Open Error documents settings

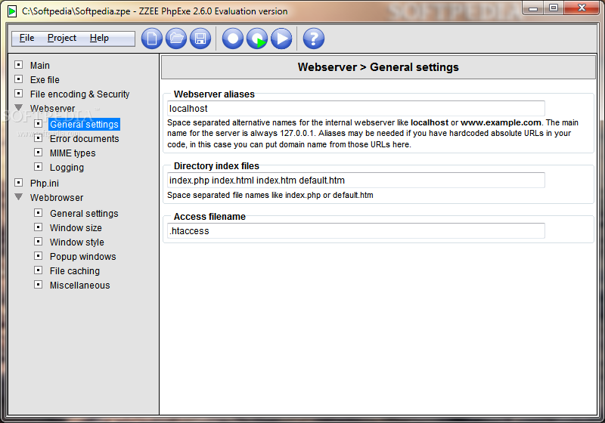coord(85,139)
